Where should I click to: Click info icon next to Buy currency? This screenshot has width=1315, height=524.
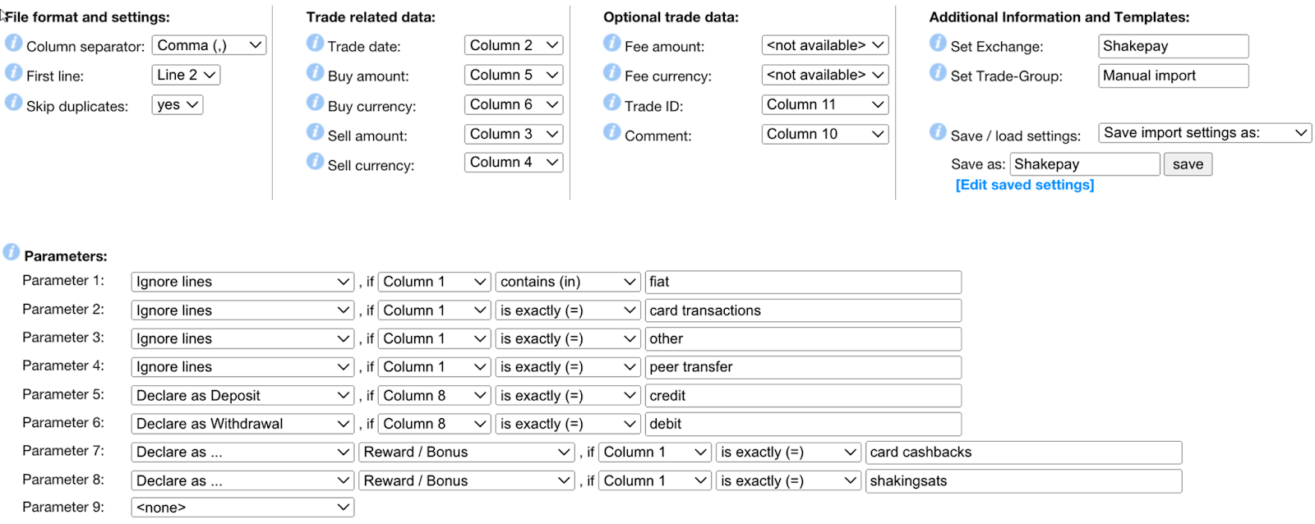[x=315, y=103]
